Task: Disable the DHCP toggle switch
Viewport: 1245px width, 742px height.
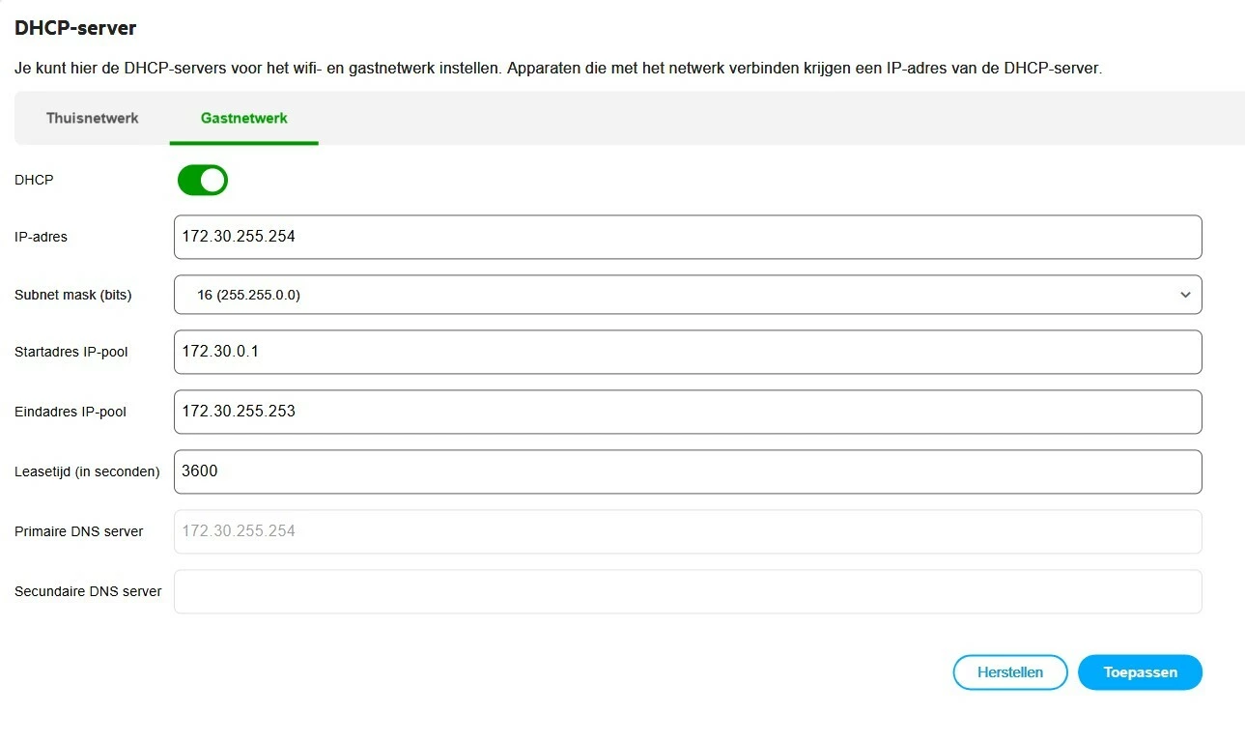Action: [x=203, y=180]
